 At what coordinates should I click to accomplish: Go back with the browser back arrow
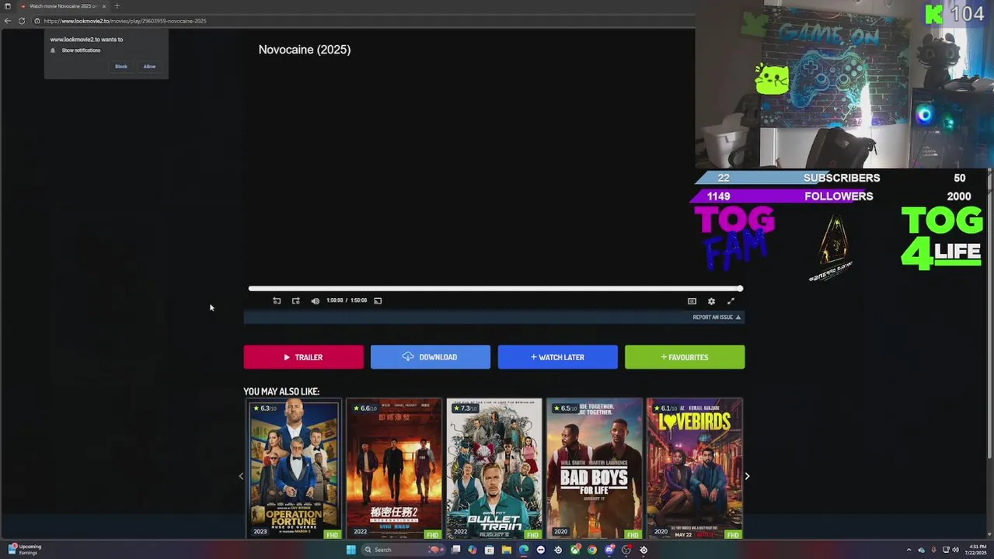point(8,21)
